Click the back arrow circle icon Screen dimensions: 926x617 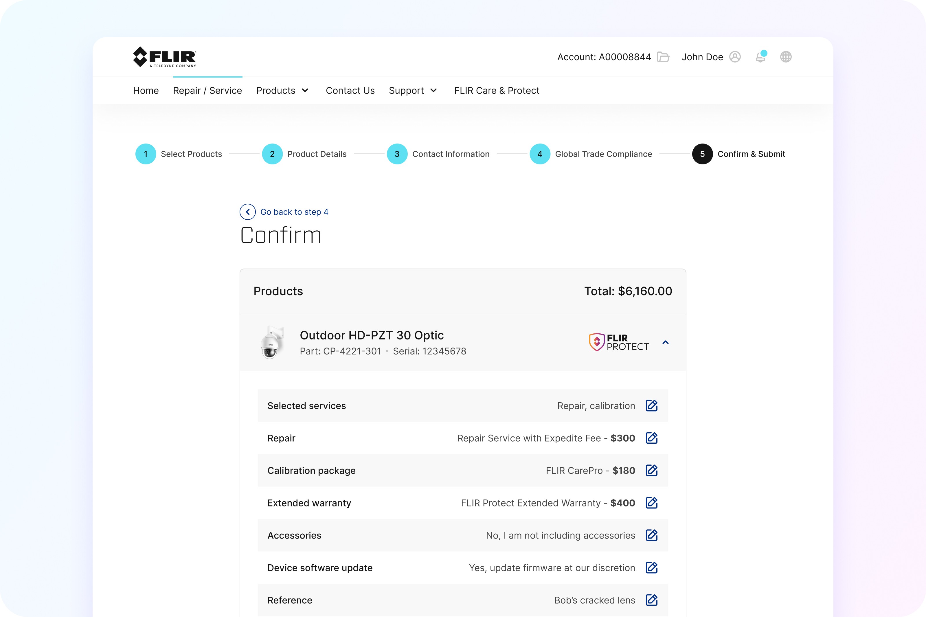pyautogui.click(x=247, y=212)
